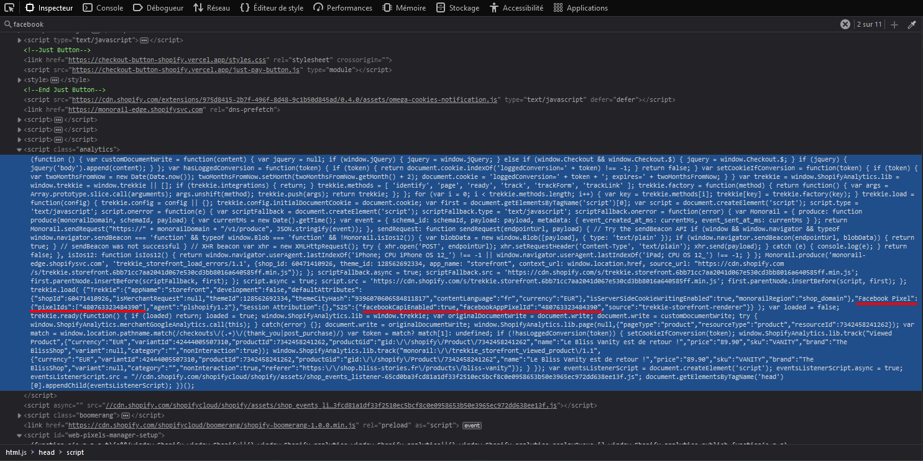
Task: Open the Éditeur de style tab
Action: [272, 8]
